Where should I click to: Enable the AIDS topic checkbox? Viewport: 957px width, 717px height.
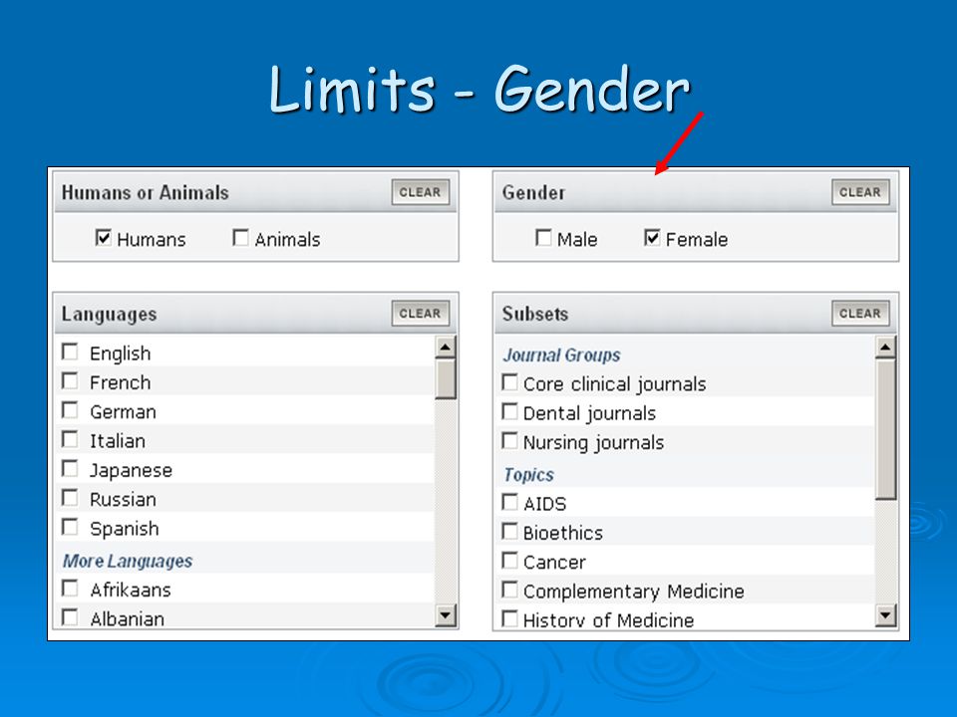[509, 502]
